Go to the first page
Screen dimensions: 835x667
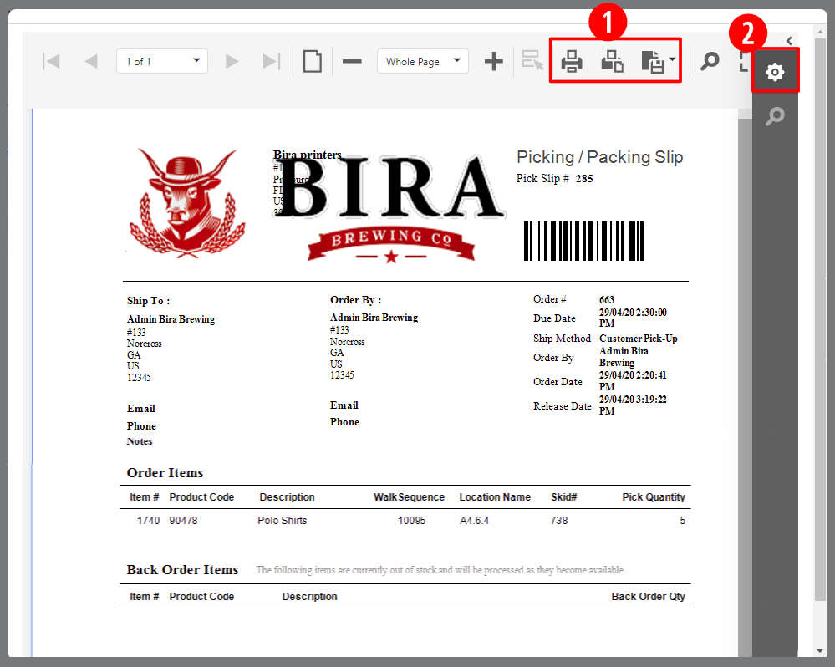point(51,61)
